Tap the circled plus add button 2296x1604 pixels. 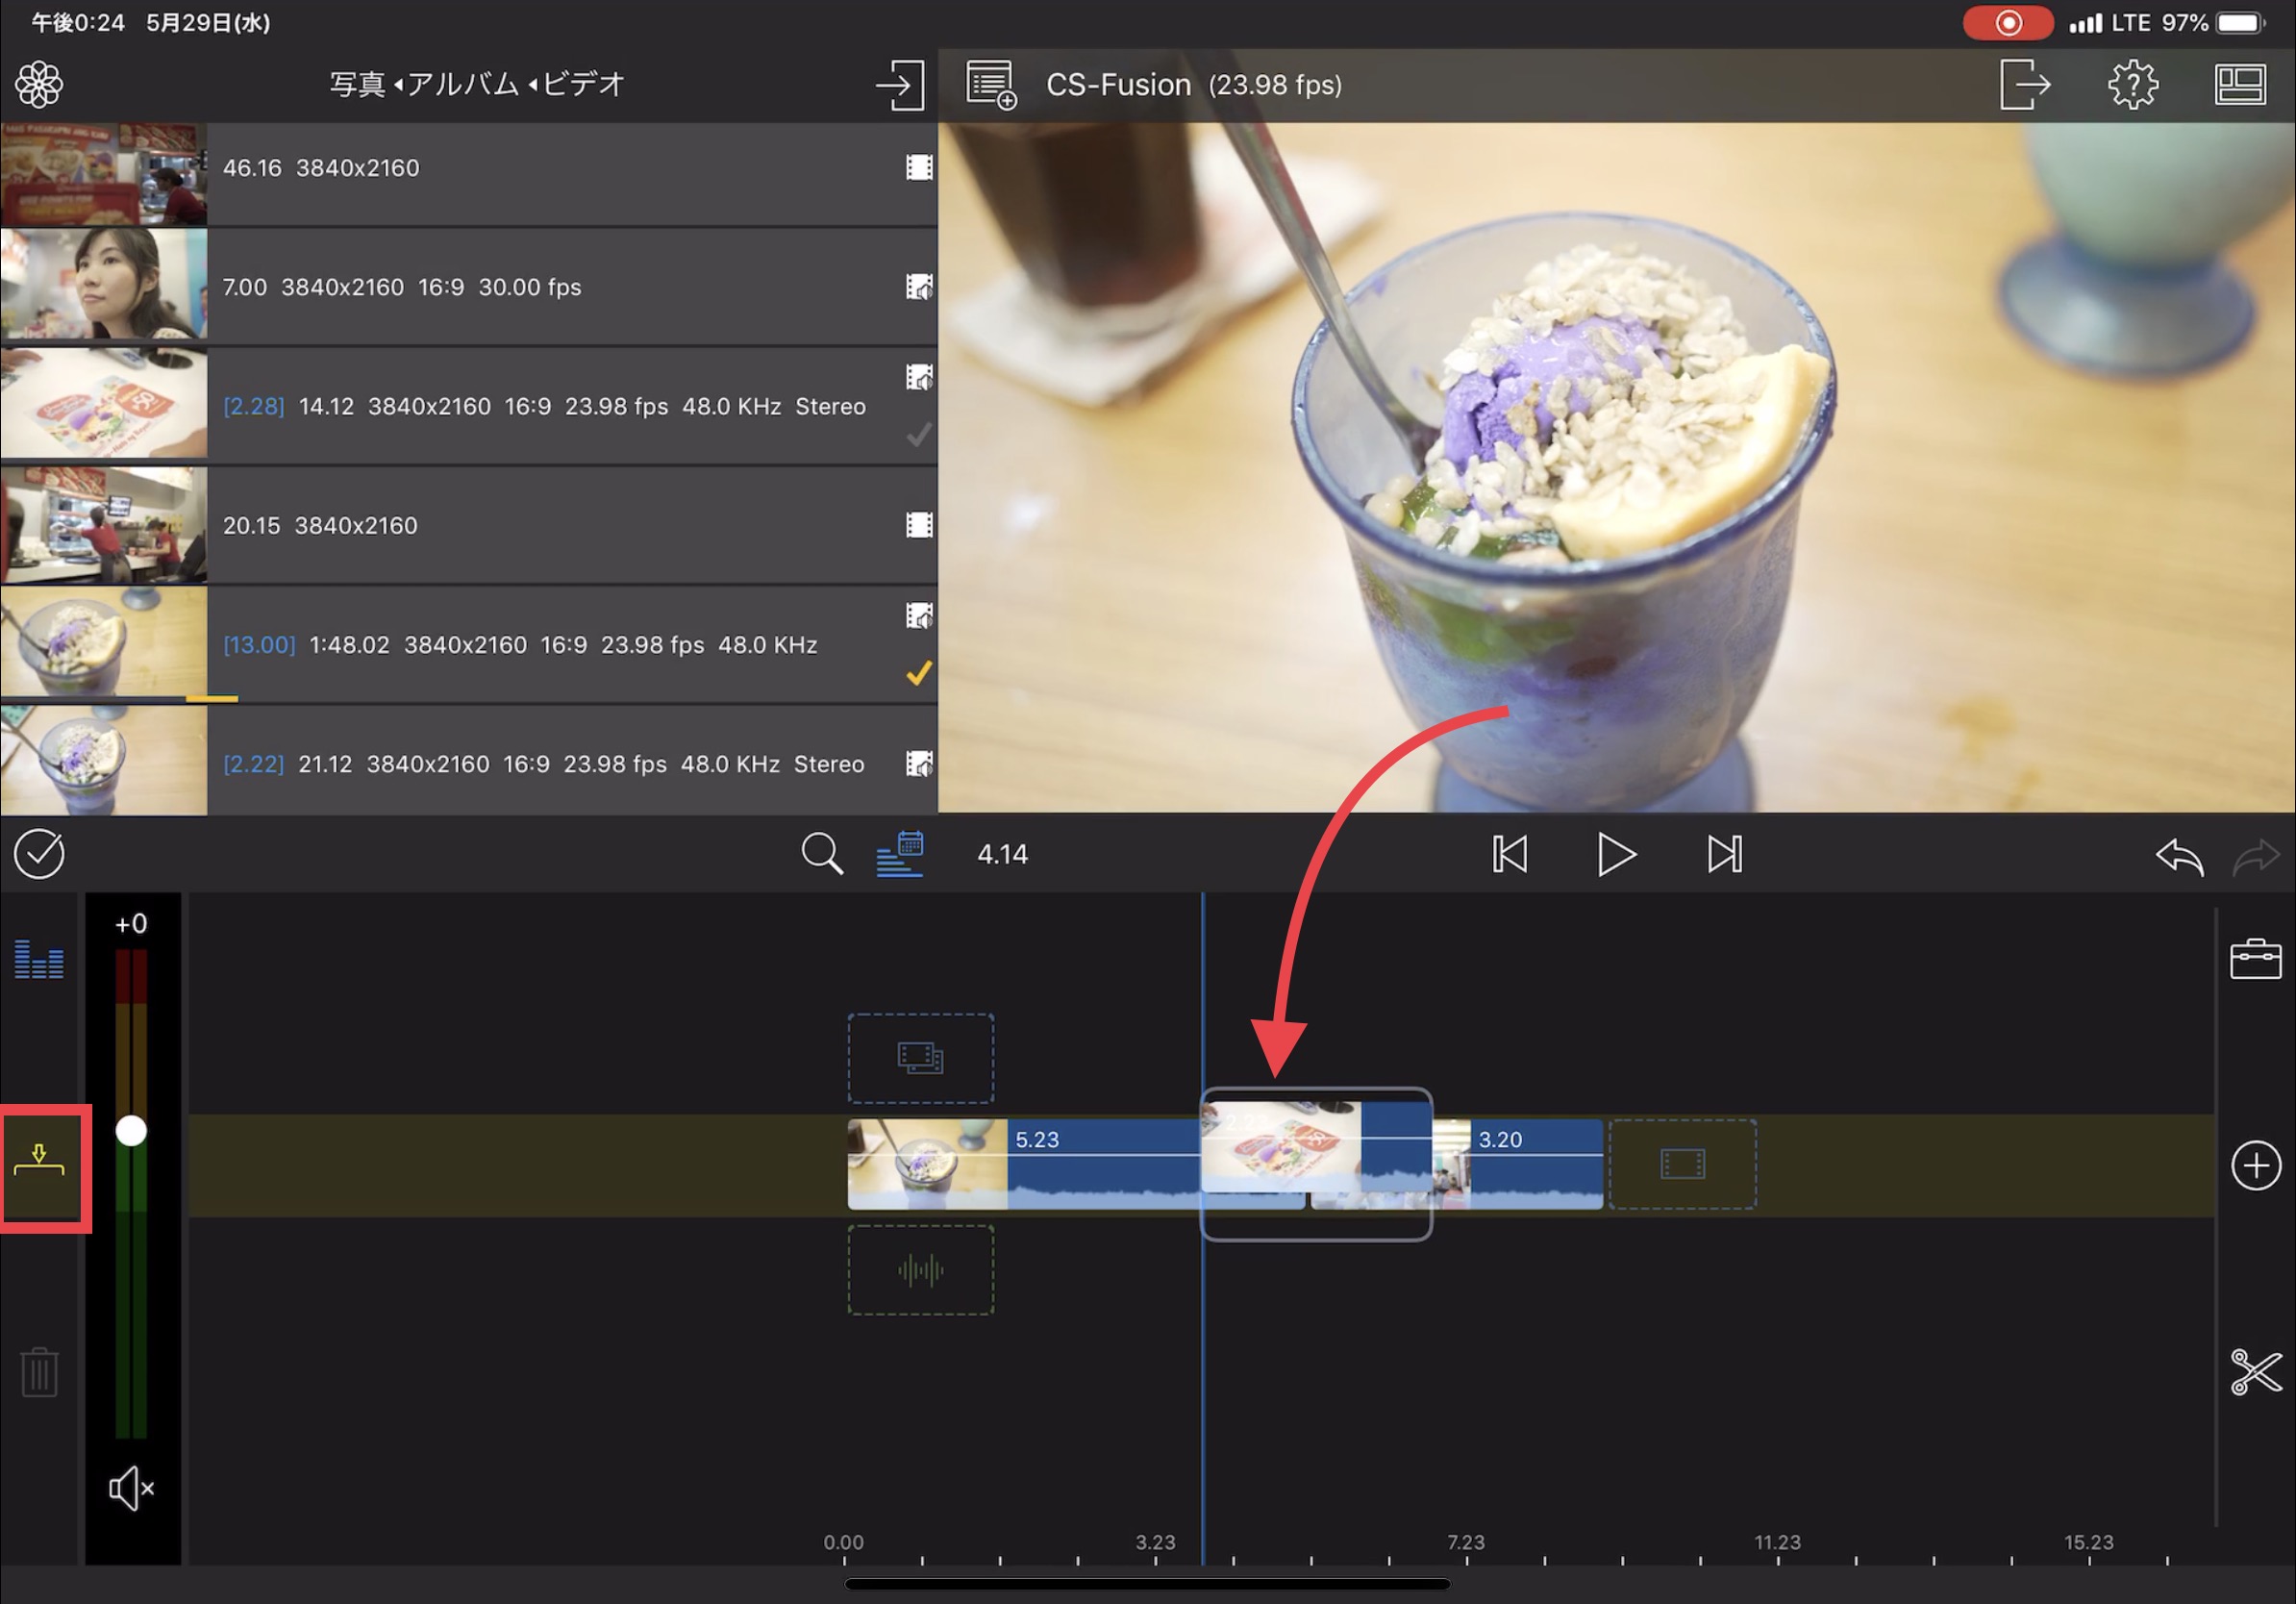click(x=2255, y=1165)
